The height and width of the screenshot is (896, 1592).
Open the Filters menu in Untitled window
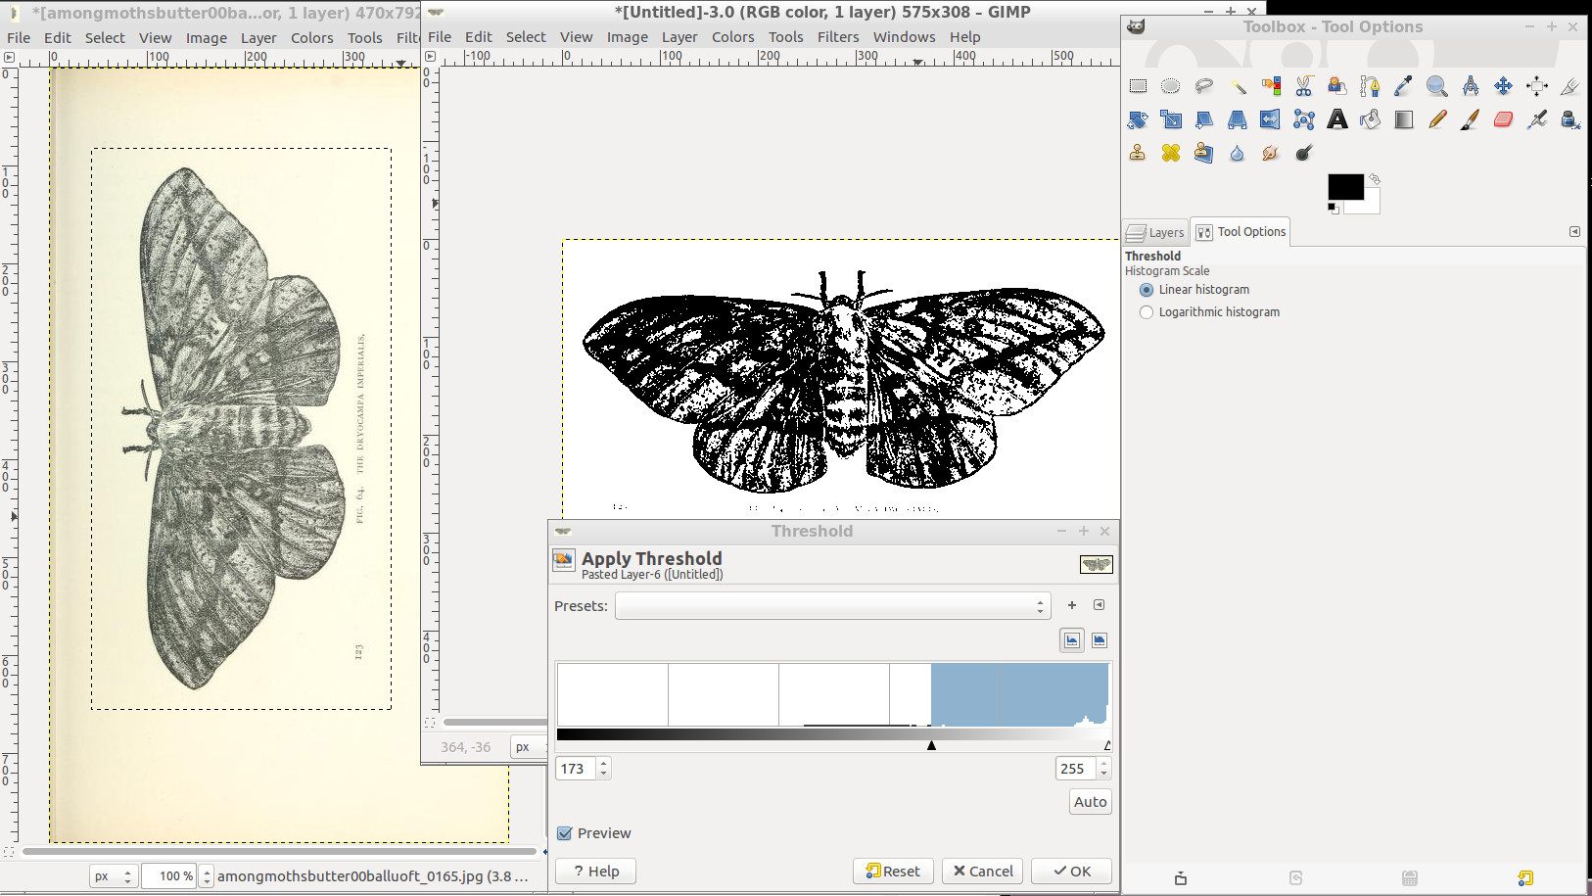[838, 37]
